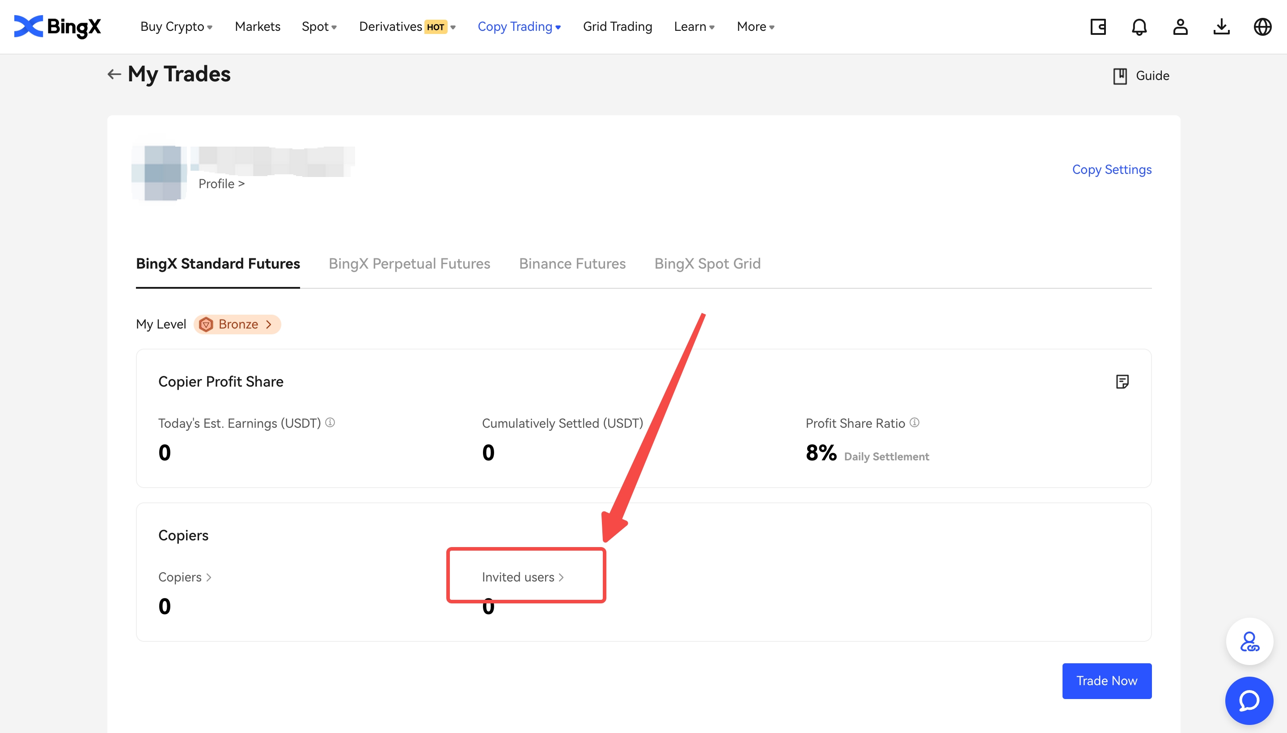Click the Trade Now button
This screenshot has width=1287, height=733.
pos(1106,681)
